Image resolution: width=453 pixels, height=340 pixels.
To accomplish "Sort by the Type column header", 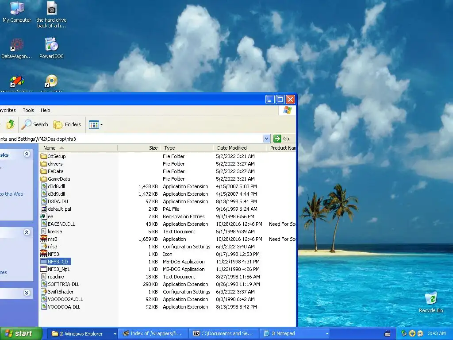I will [187, 148].
